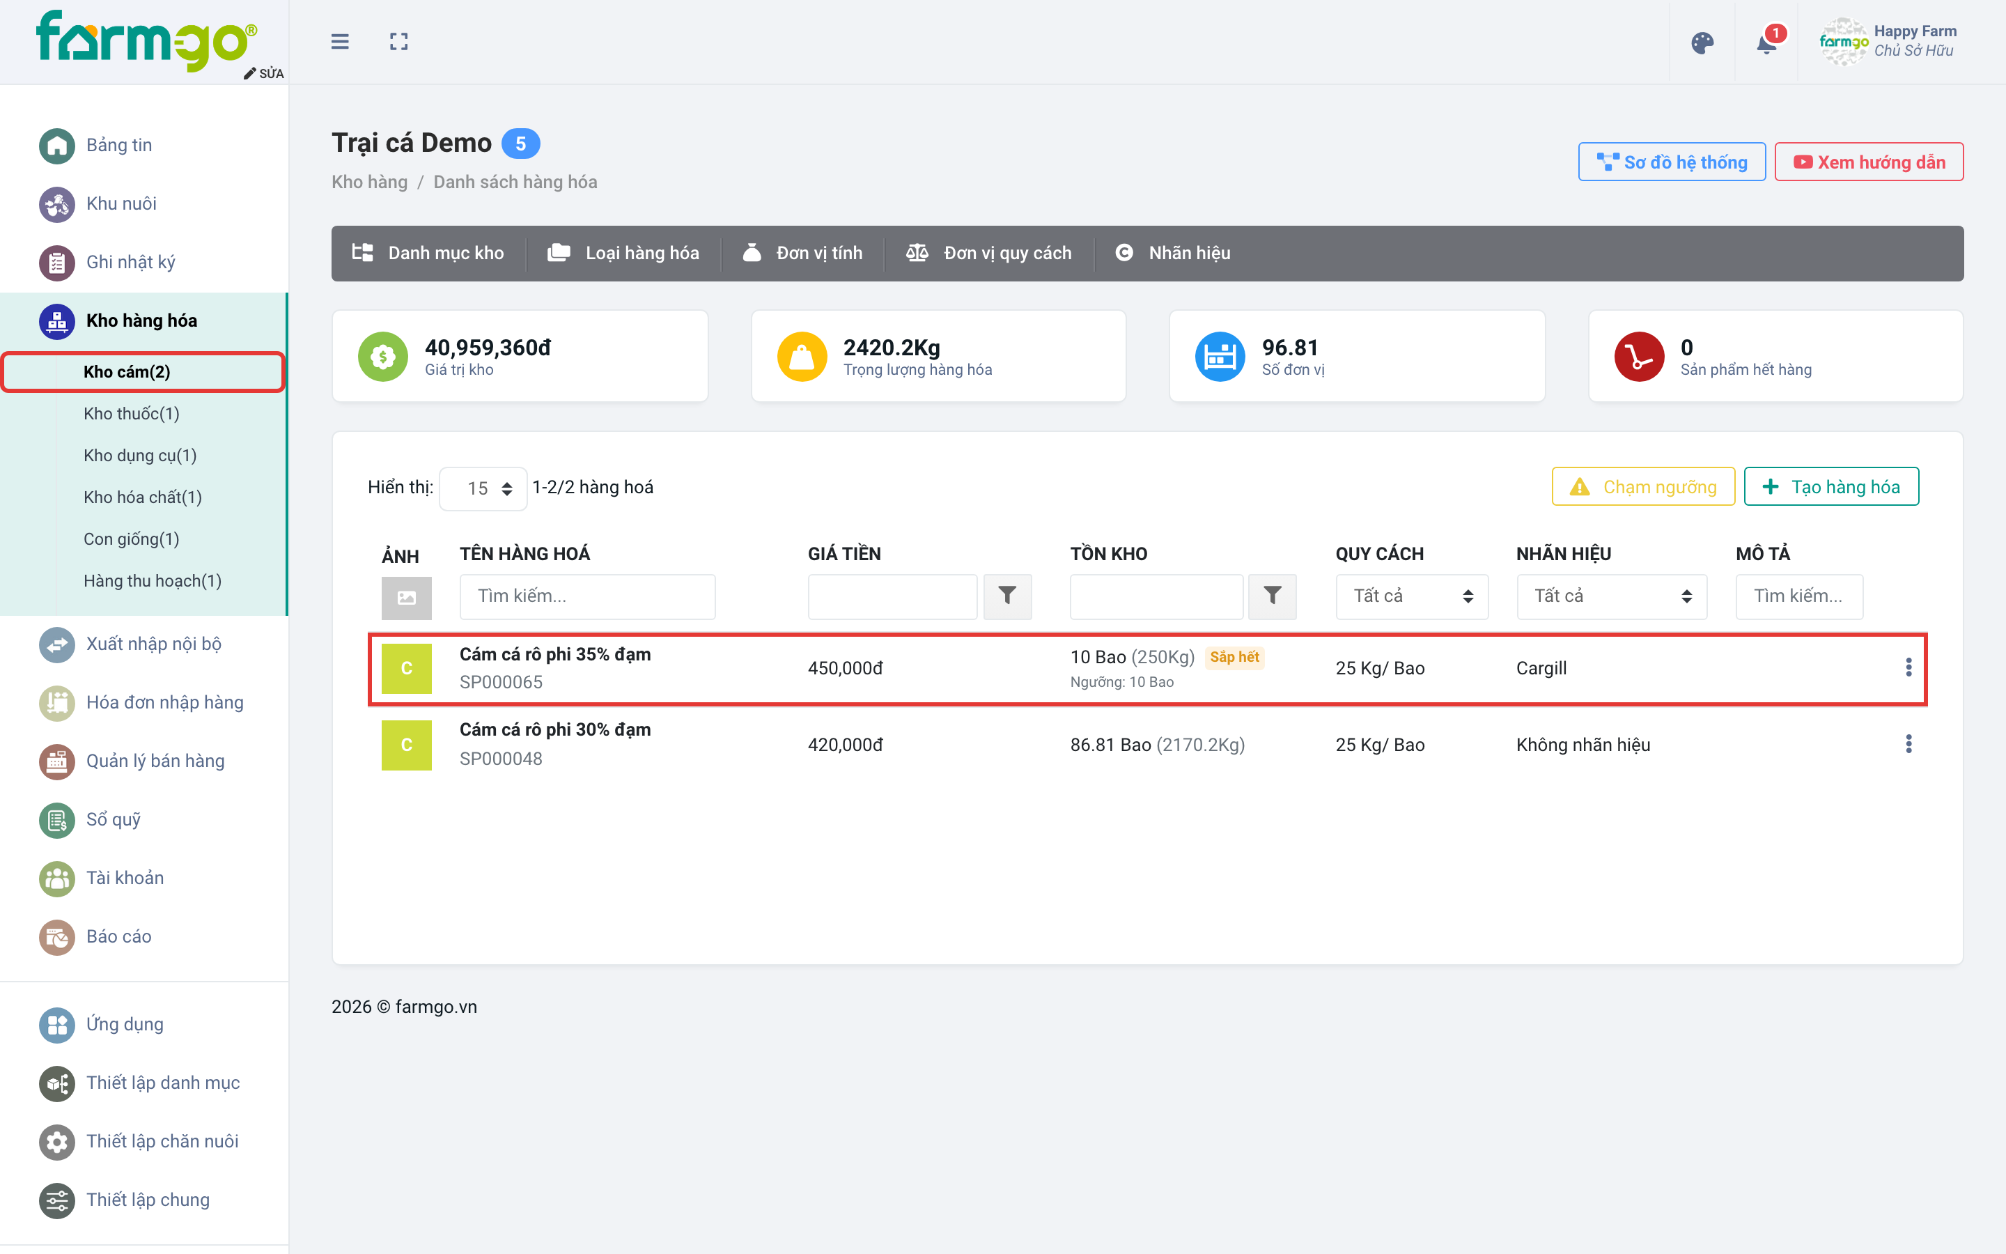Click the Tên hàng hoá search field
This screenshot has height=1254, width=2006.
[588, 596]
